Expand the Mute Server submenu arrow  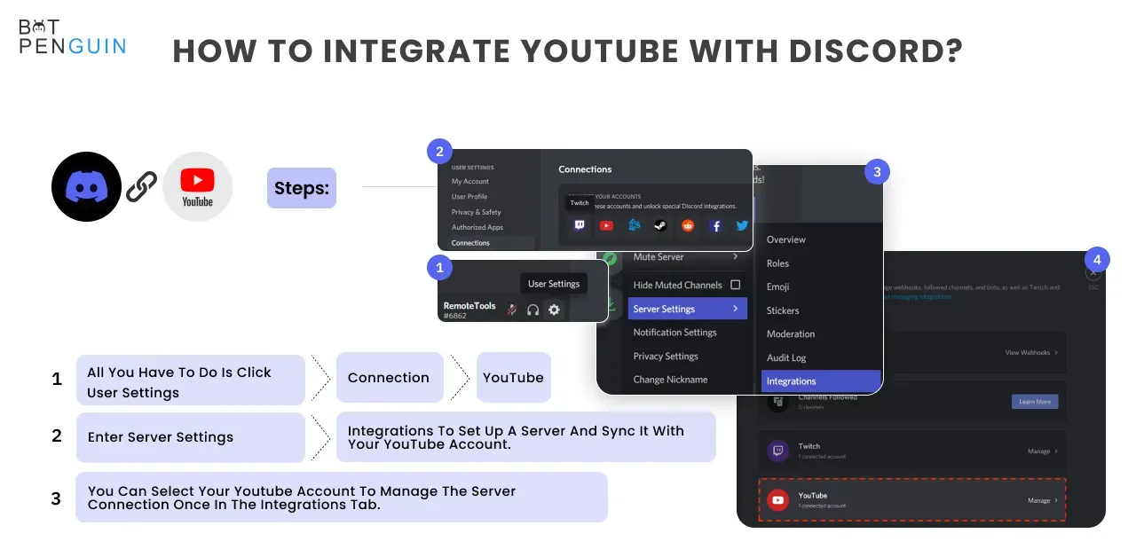[735, 257]
